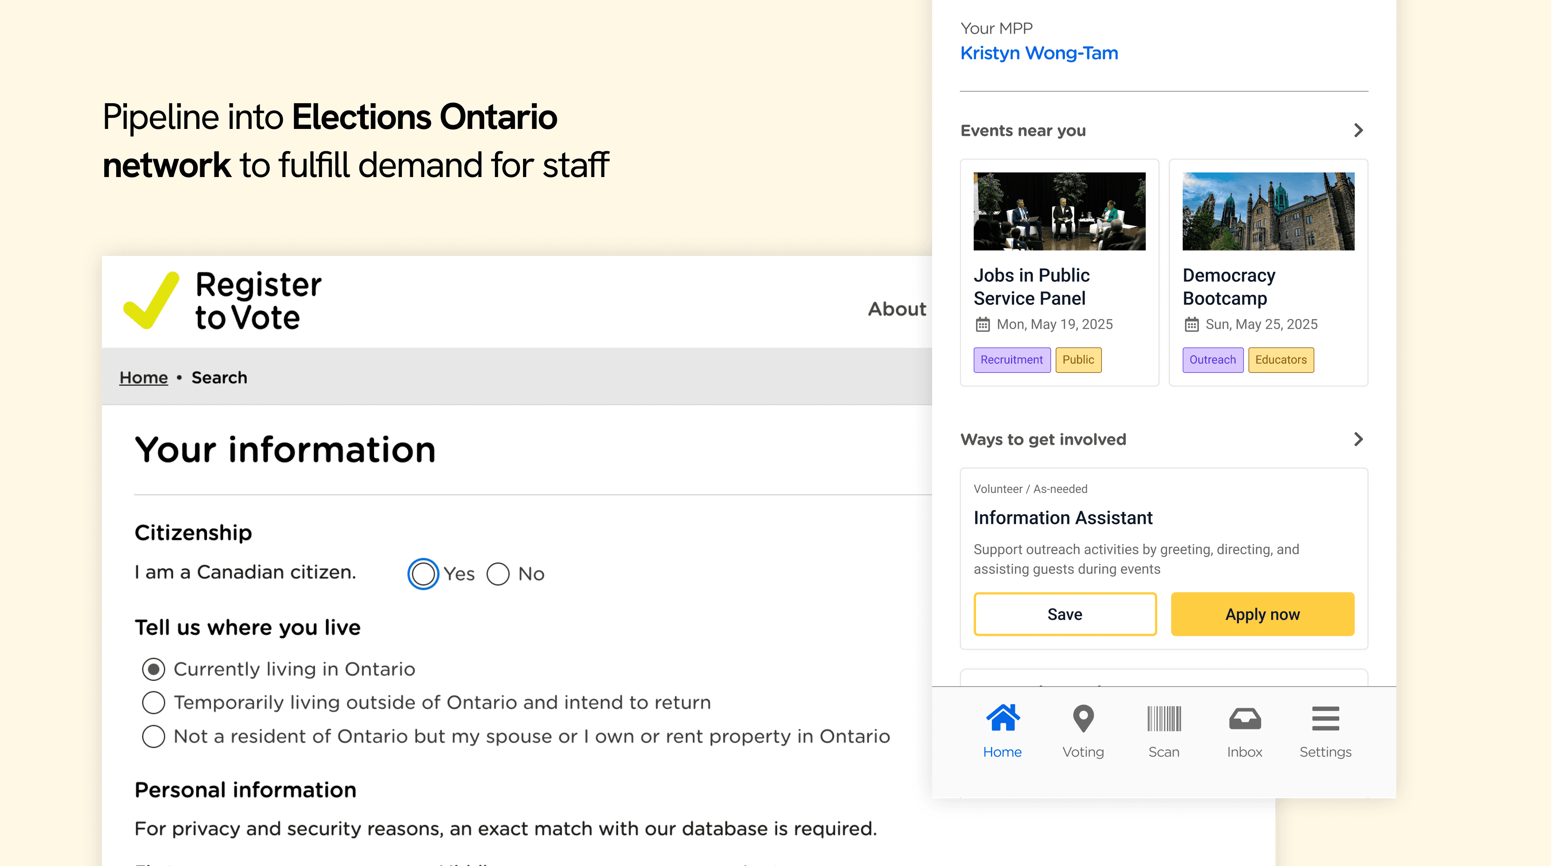Save the Information Assistant role
1551x866 pixels.
(x=1065, y=614)
